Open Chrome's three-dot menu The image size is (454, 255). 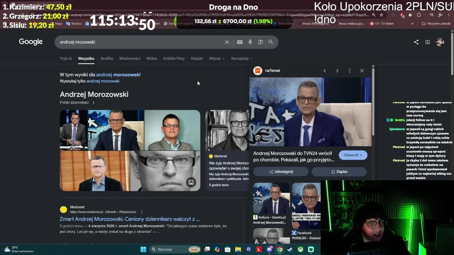tap(449, 15)
